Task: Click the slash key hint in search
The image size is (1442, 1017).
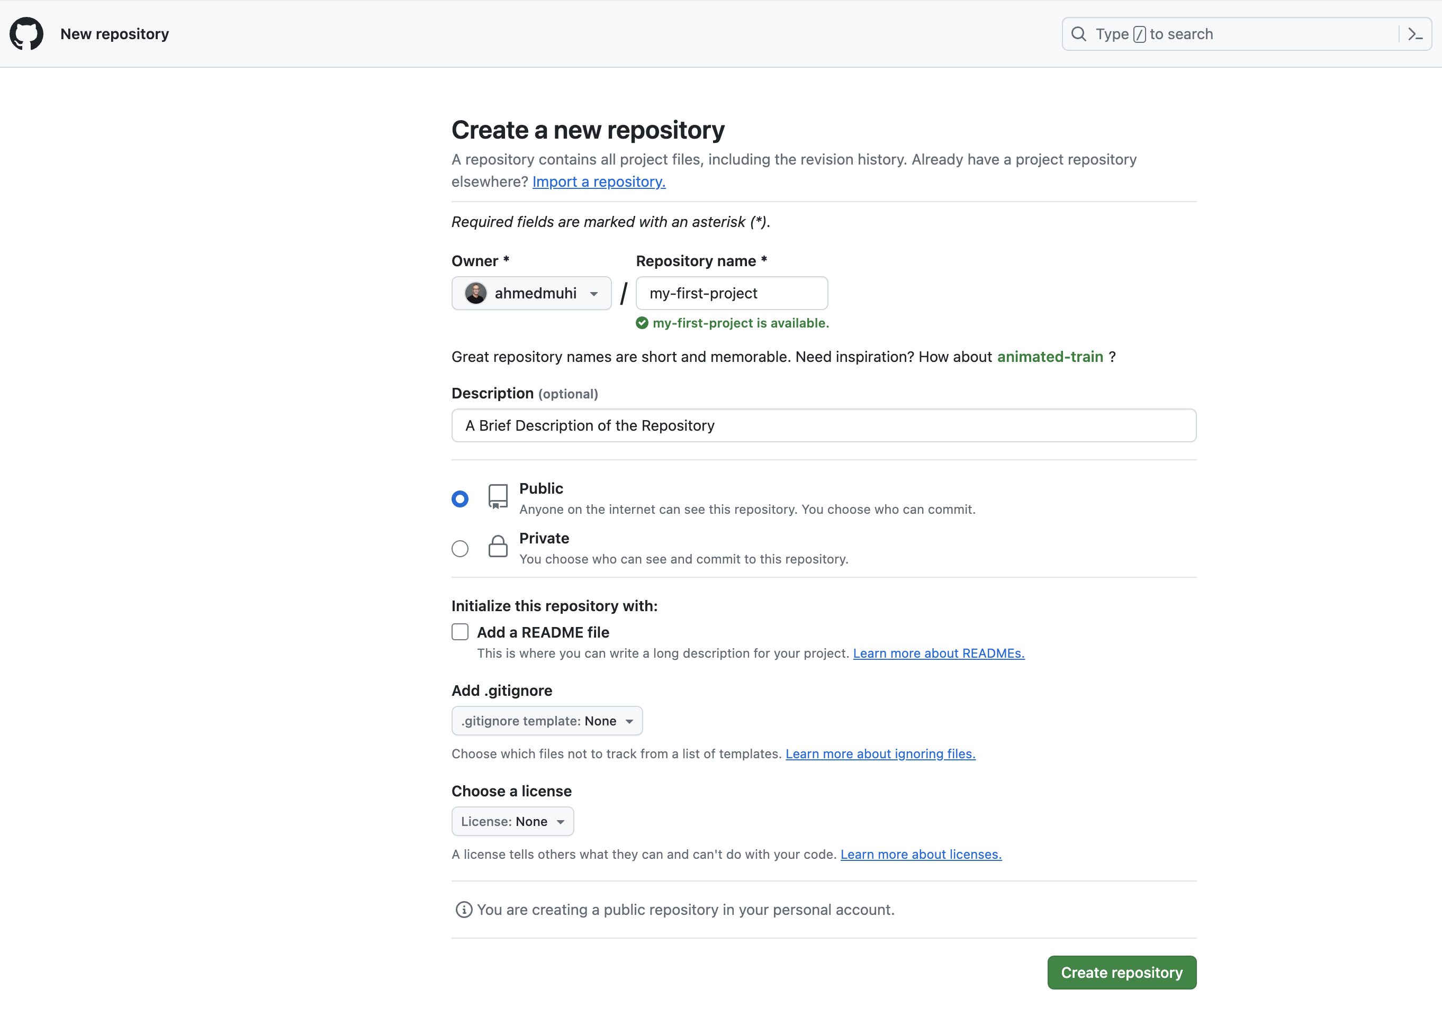Action: click(1139, 34)
